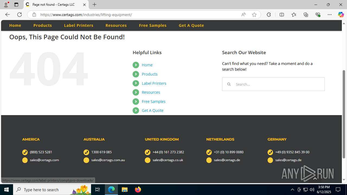Screen dimensions: 347x195
Task: Open the Collections icon
Action: tap(306, 15)
